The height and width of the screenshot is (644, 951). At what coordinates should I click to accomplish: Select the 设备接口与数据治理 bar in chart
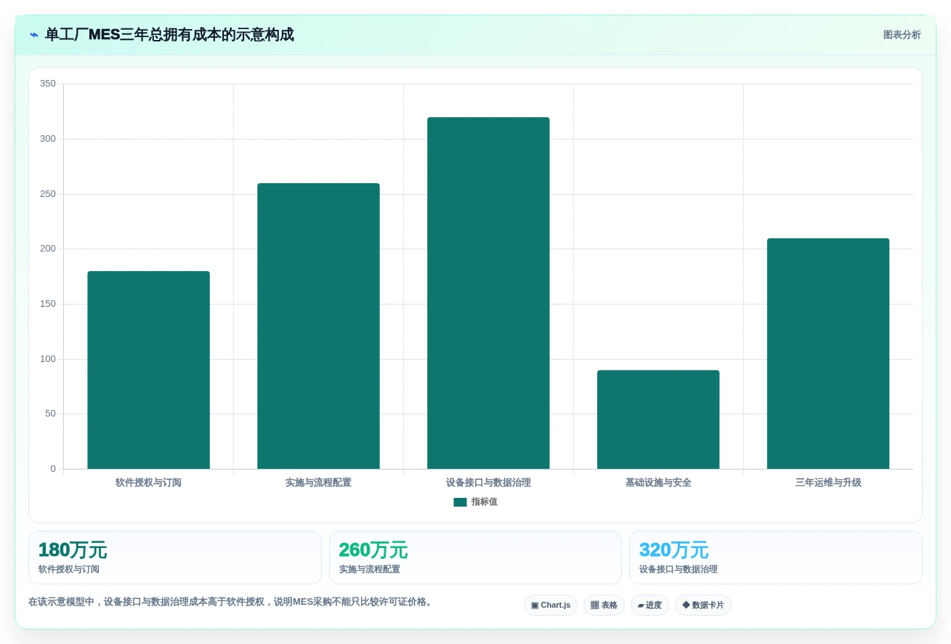click(x=488, y=293)
